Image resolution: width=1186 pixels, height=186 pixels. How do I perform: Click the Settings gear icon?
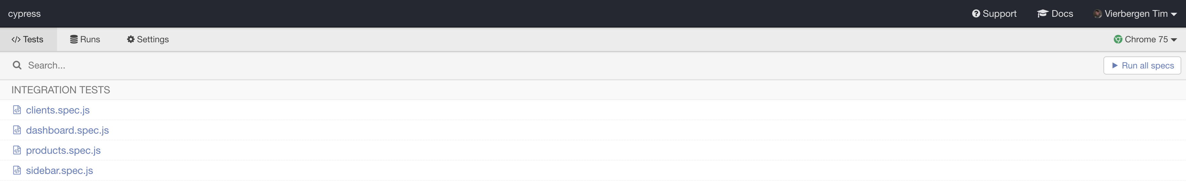click(131, 40)
